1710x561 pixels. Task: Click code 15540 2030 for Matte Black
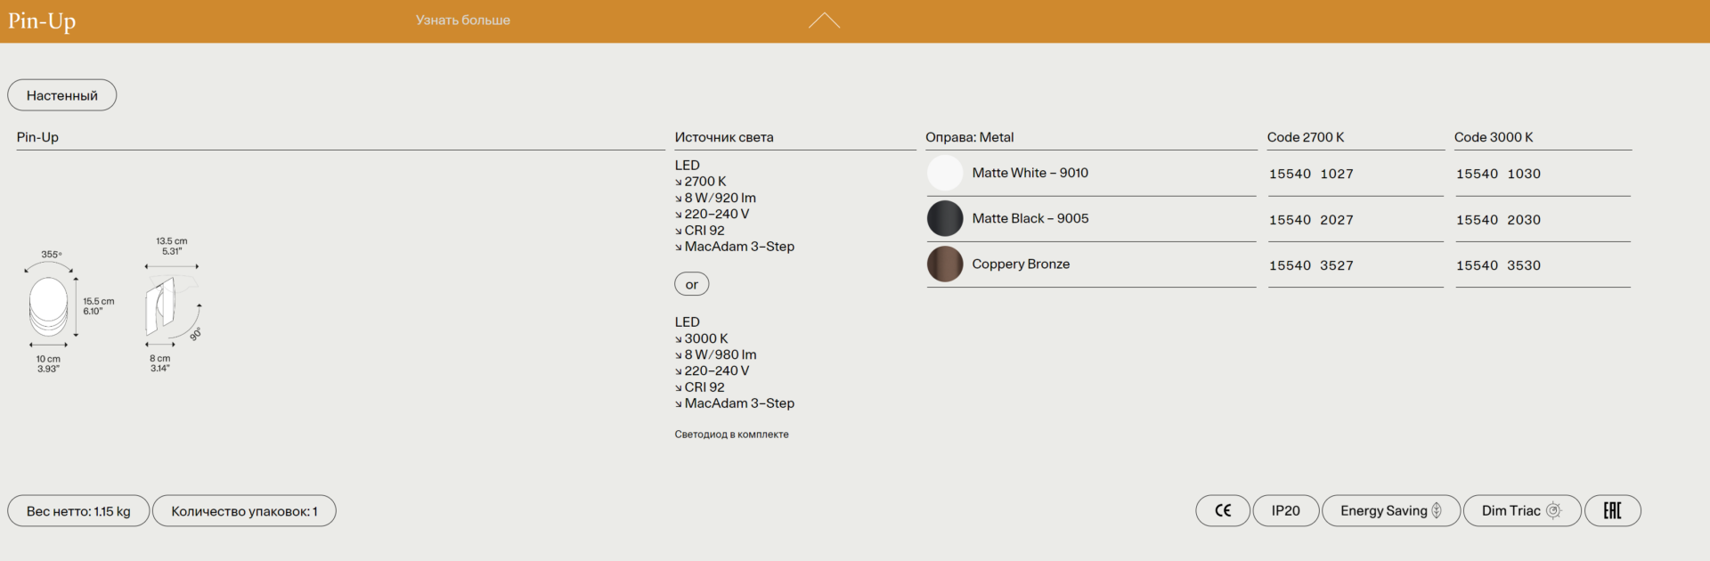pyautogui.click(x=1498, y=220)
